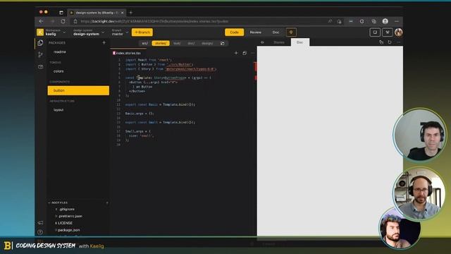This screenshot has width=451, height=254.
Task: Switch to Doc mode in header
Action: tap(276, 32)
